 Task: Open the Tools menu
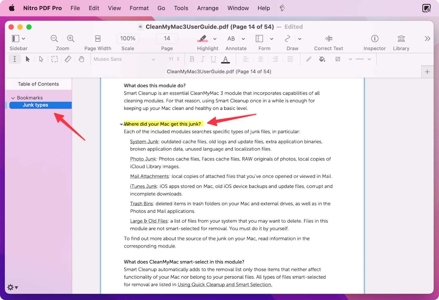[x=181, y=8]
